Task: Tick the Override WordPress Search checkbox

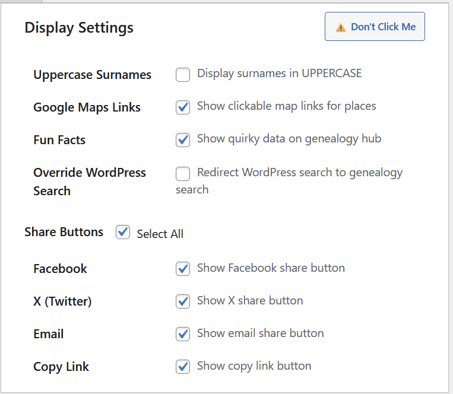Action: pyautogui.click(x=183, y=173)
